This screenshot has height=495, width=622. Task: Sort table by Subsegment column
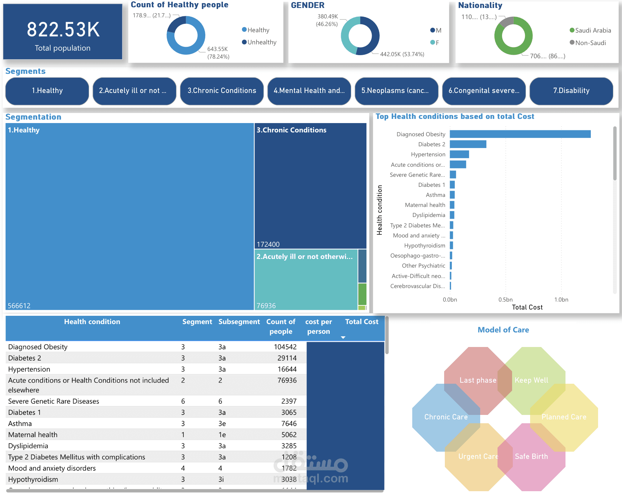(x=239, y=322)
